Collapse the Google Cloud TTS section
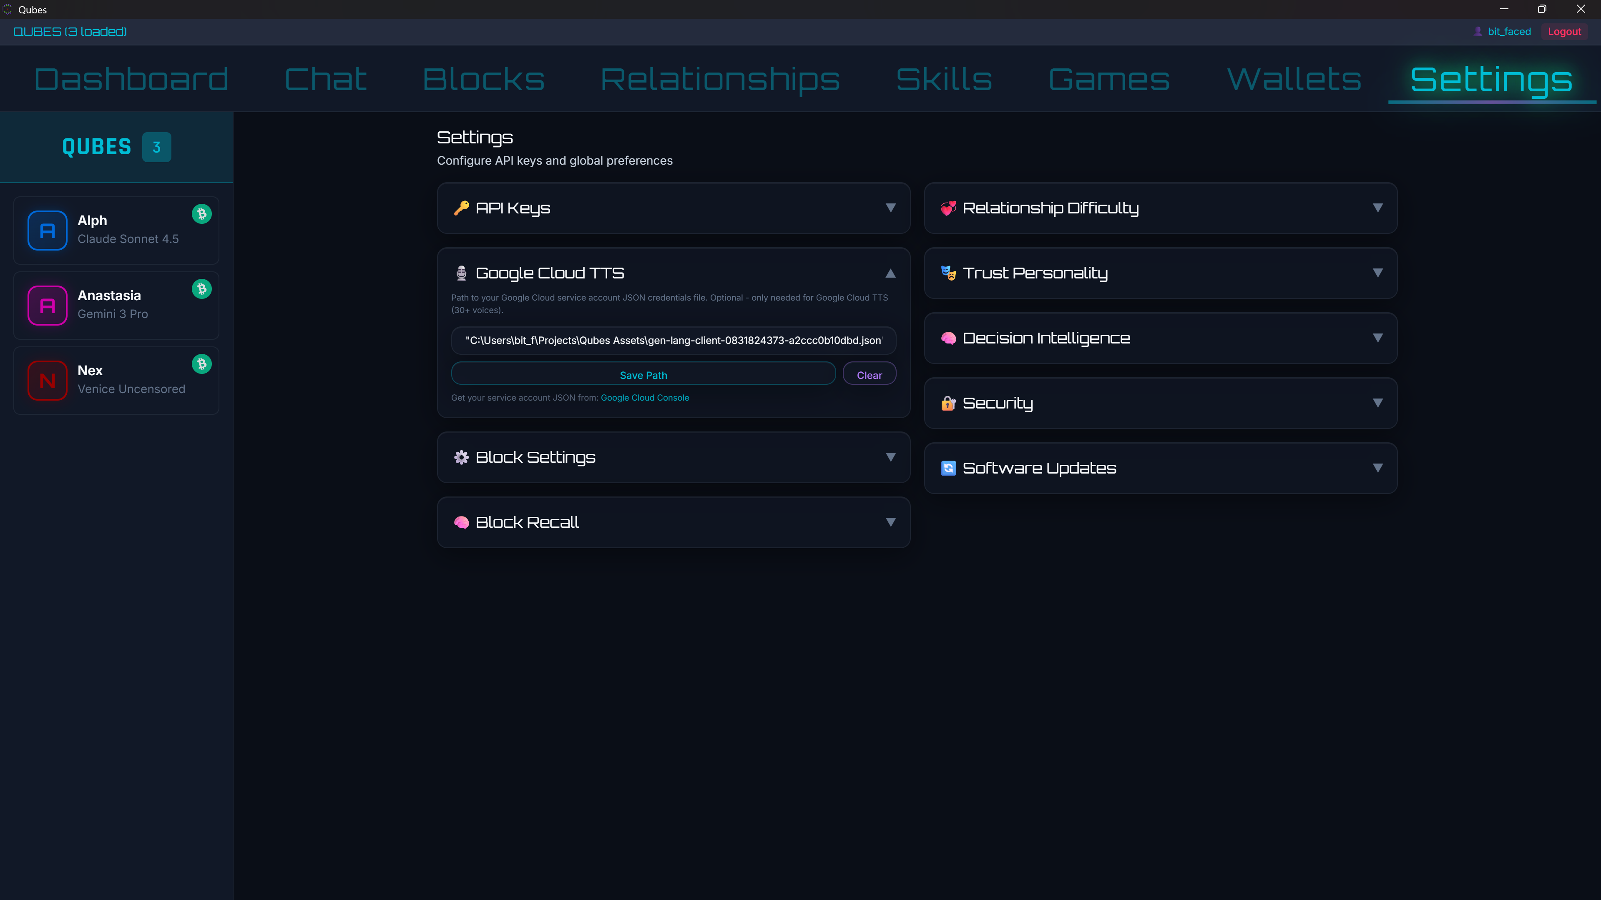1601x900 pixels. [890, 273]
